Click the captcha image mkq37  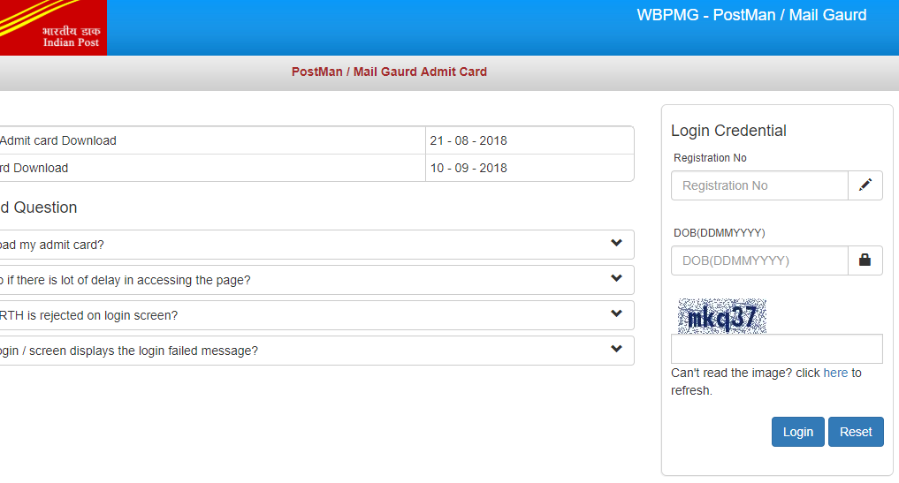(722, 316)
